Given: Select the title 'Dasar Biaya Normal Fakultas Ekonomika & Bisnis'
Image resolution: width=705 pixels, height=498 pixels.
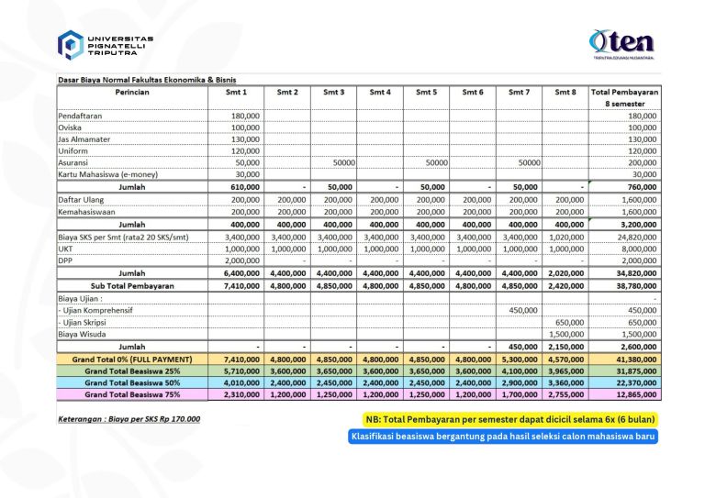Looking at the screenshot, I should click(x=146, y=80).
